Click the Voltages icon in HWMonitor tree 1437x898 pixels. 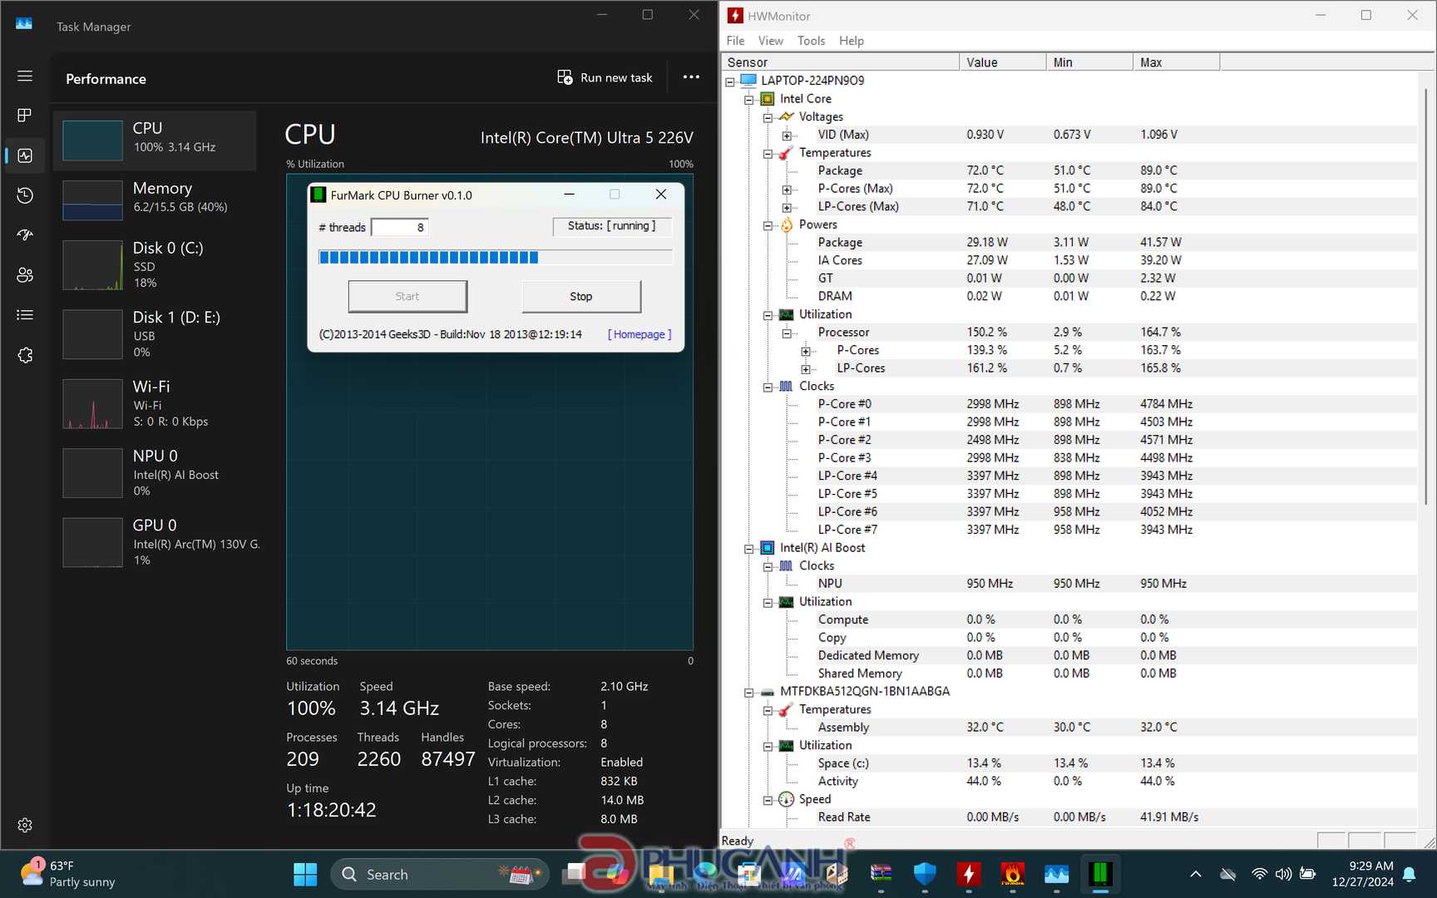[786, 116]
